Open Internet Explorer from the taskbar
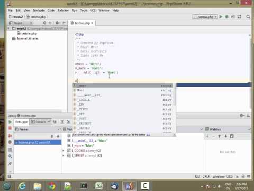254x191 pixels. click(22, 186)
